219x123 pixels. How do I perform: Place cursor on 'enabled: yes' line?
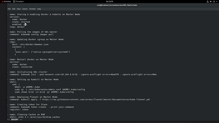(19, 24)
